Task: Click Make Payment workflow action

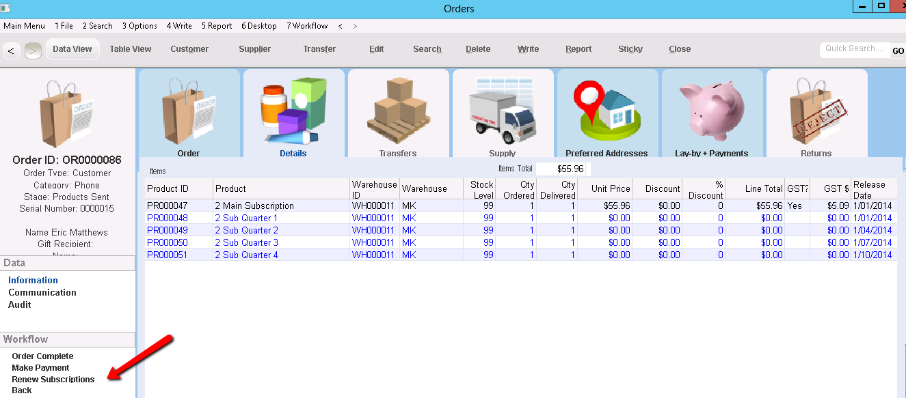Action: (x=41, y=368)
